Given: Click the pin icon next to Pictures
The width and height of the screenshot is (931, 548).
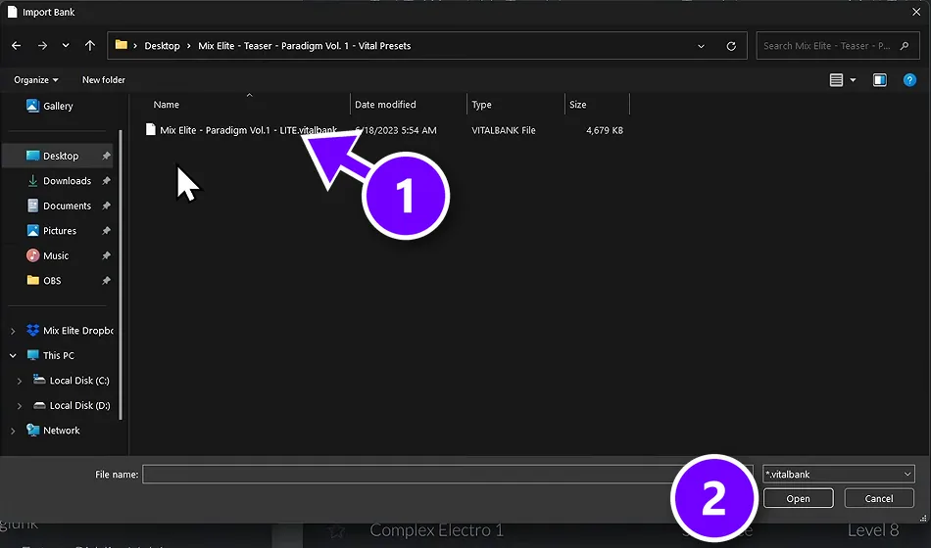Looking at the screenshot, I should pos(106,230).
